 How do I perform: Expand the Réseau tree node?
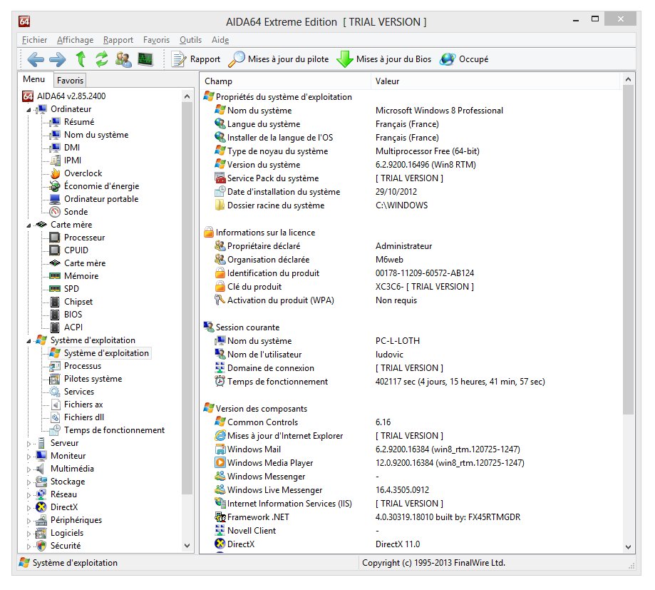[29, 495]
